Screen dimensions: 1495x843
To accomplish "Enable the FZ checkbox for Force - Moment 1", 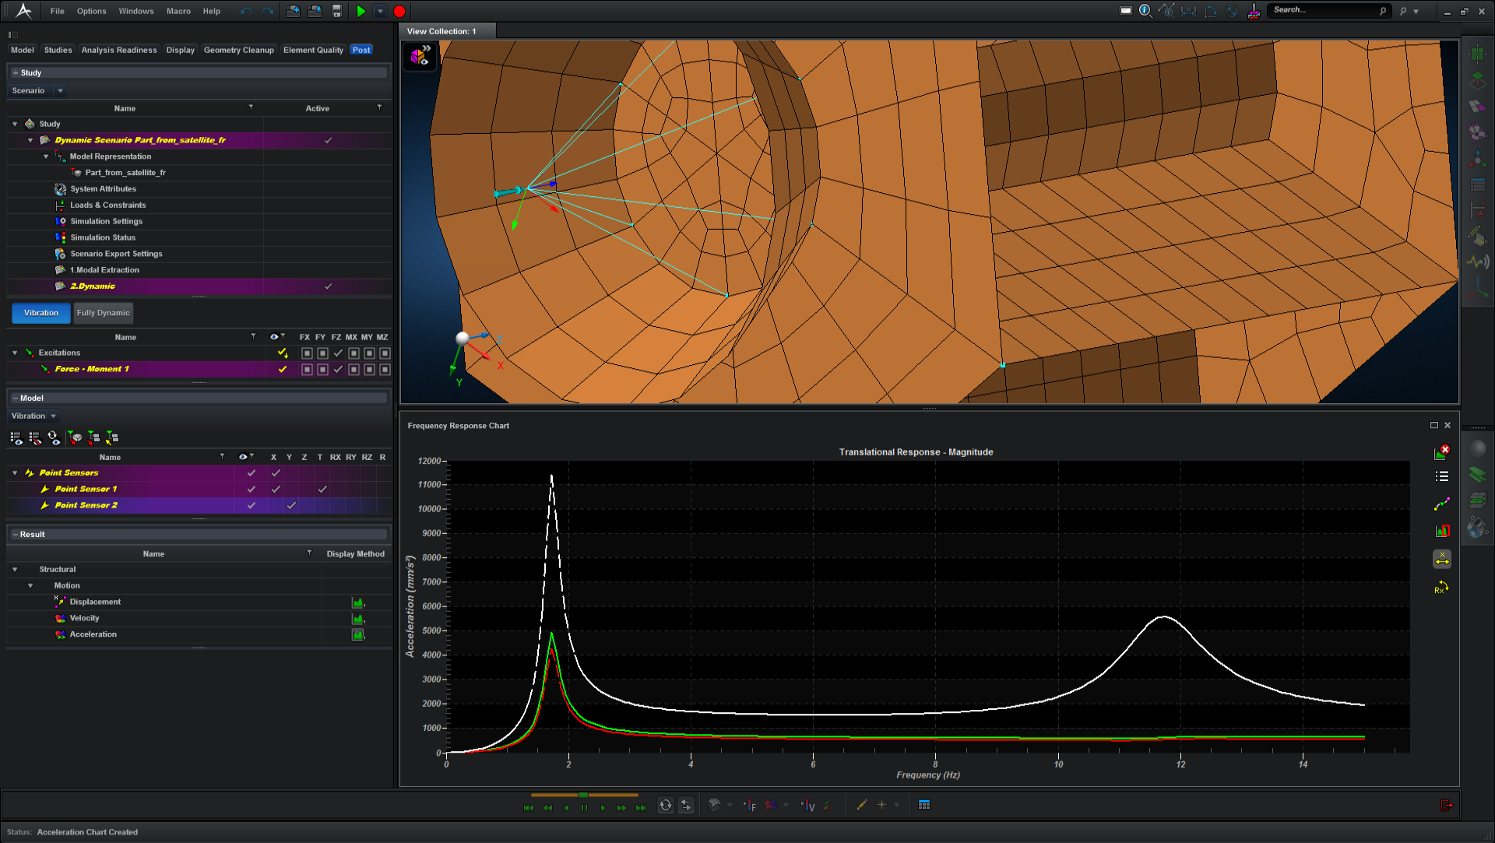I will [x=337, y=369].
